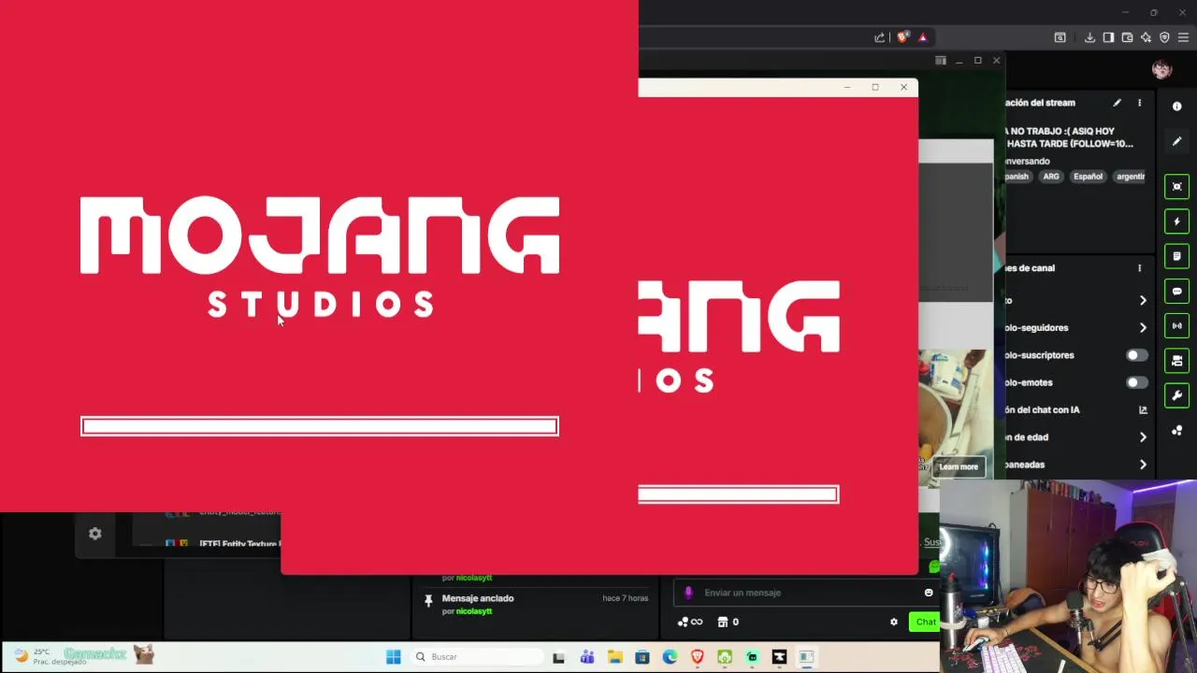Image resolution: width=1197 pixels, height=673 pixels.
Task: Click the lightning bolt quick action icon
Action: point(1176,222)
